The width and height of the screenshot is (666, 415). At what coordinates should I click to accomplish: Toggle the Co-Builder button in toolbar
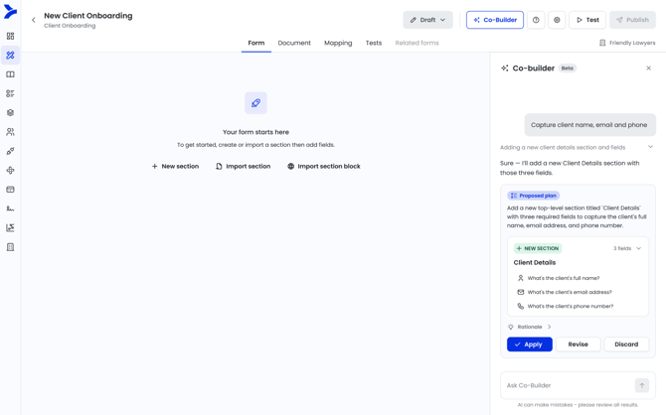click(x=495, y=20)
